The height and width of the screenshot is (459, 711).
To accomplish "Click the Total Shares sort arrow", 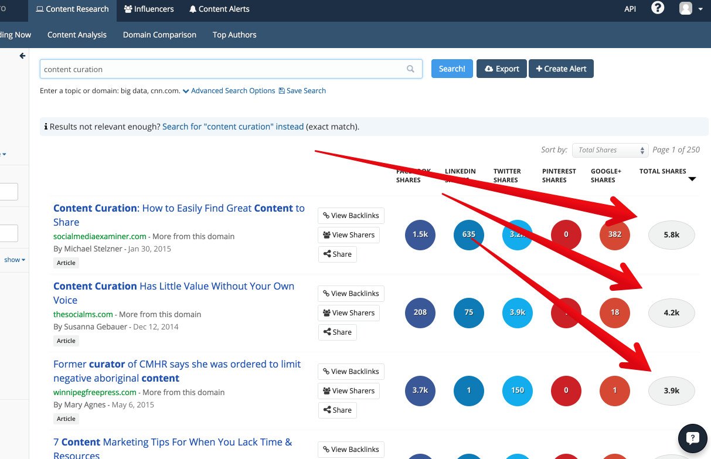I will (x=692, y=179).
